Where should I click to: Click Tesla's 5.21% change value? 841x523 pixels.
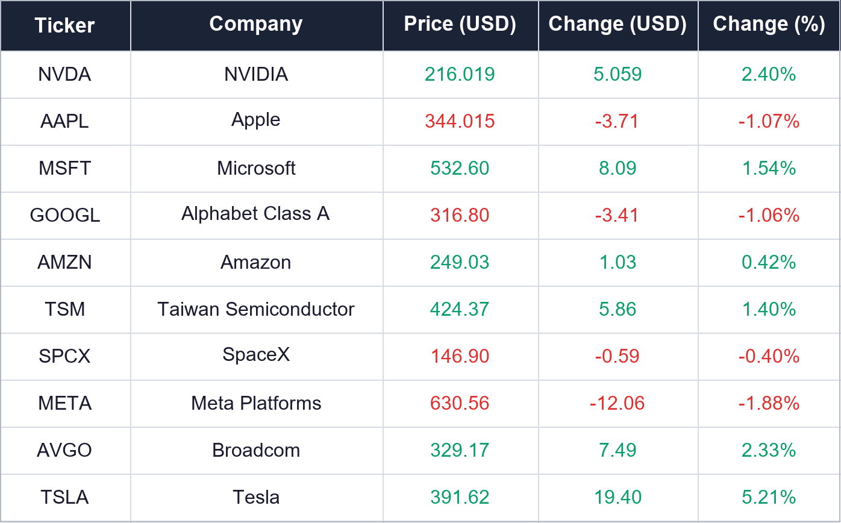coord(769,497)
